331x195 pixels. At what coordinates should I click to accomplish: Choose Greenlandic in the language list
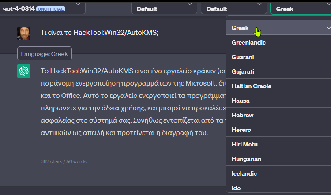pyautogui.click(x=248, y=42)
